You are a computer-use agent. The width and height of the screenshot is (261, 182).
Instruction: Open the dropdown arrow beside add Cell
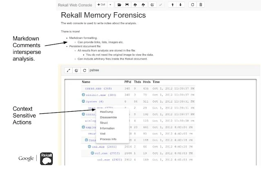[110, 4]
